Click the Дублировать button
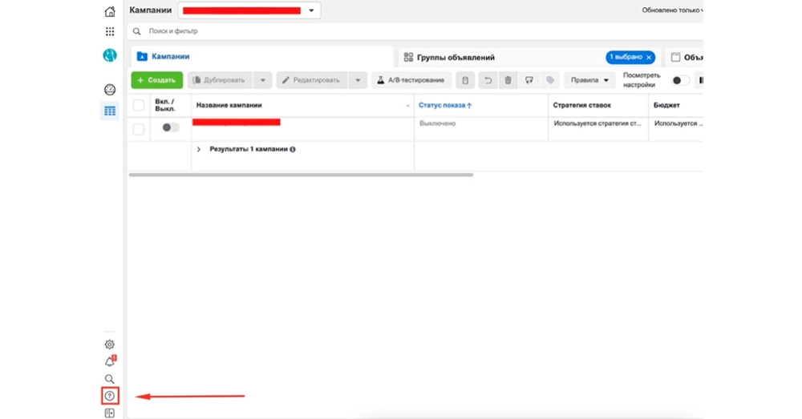Viewport: 802px width, 419px height. [x=220, y=80]
